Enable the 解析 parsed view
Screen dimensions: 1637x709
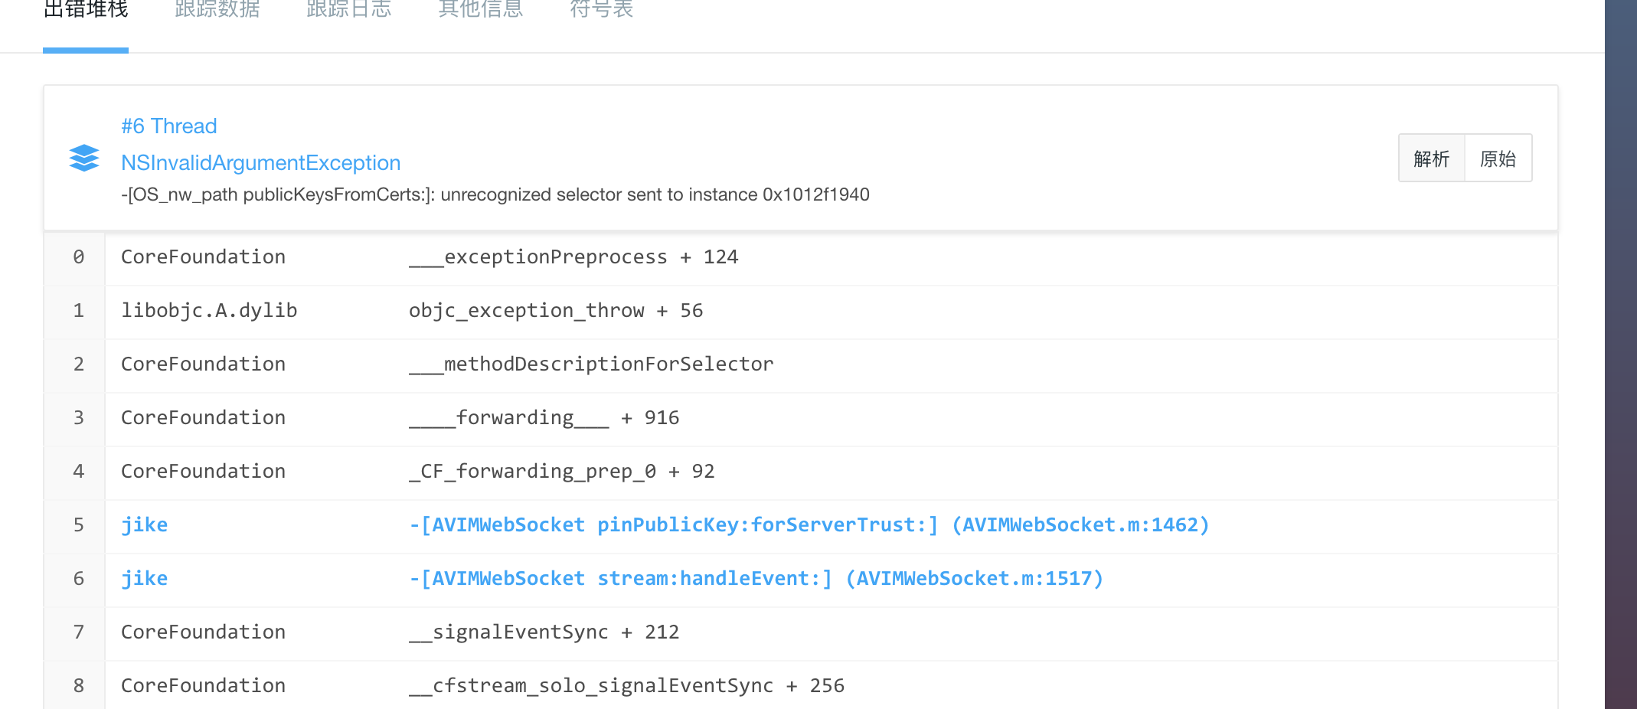[x=1431, y=158]
